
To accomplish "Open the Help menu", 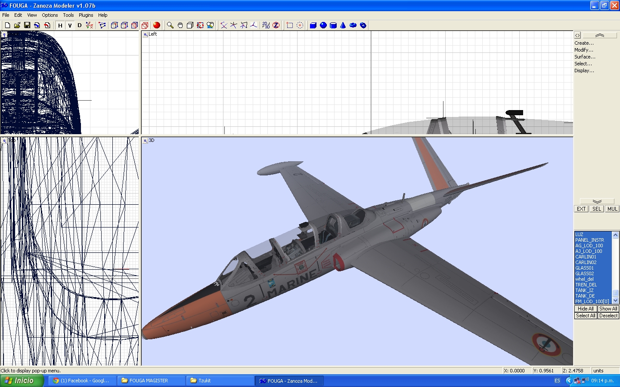I will [x=102, y=15].
